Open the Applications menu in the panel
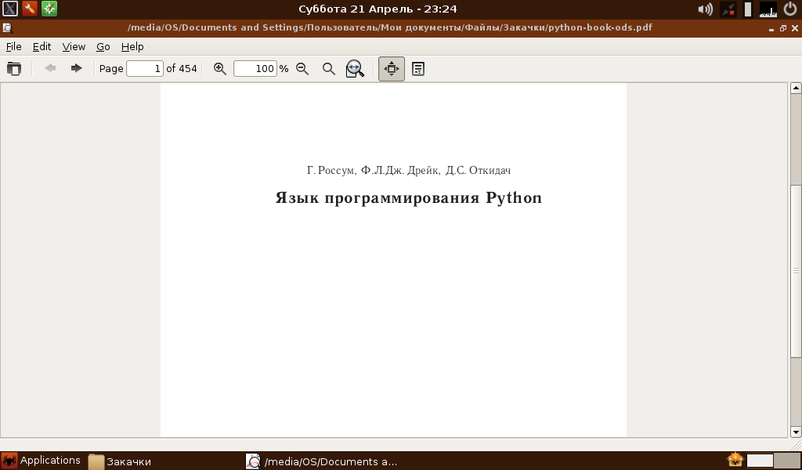Image resolution: width=802 pixels, height=470 pixels. tap(41, 461)
